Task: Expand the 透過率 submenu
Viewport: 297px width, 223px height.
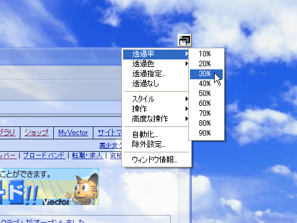Action: click(x=156, y=54)
